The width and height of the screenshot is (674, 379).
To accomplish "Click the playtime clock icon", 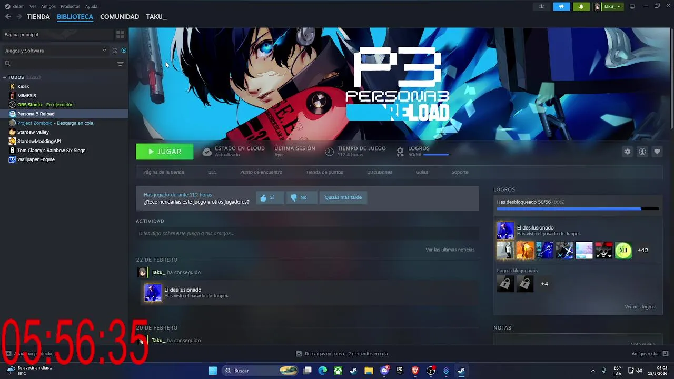I will (329, 152).
